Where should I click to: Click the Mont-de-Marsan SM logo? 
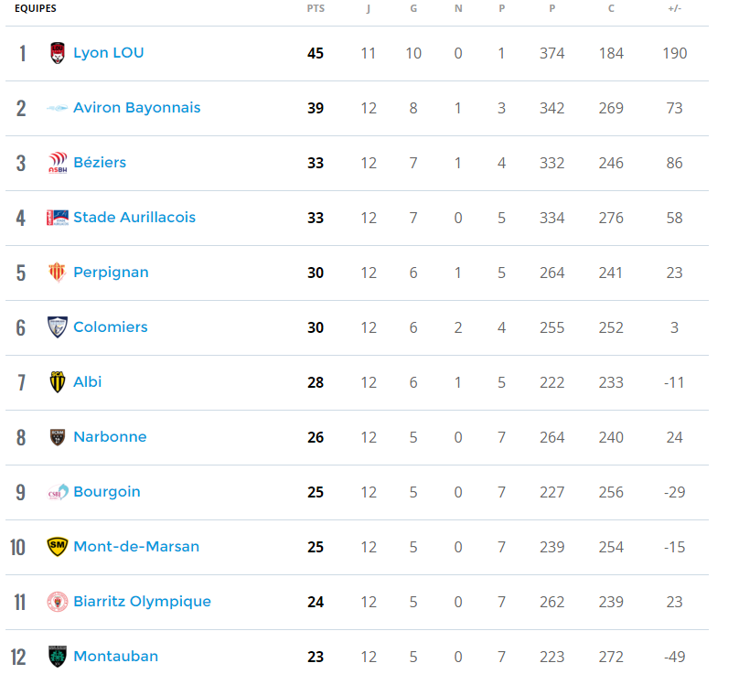pos(58,547)
